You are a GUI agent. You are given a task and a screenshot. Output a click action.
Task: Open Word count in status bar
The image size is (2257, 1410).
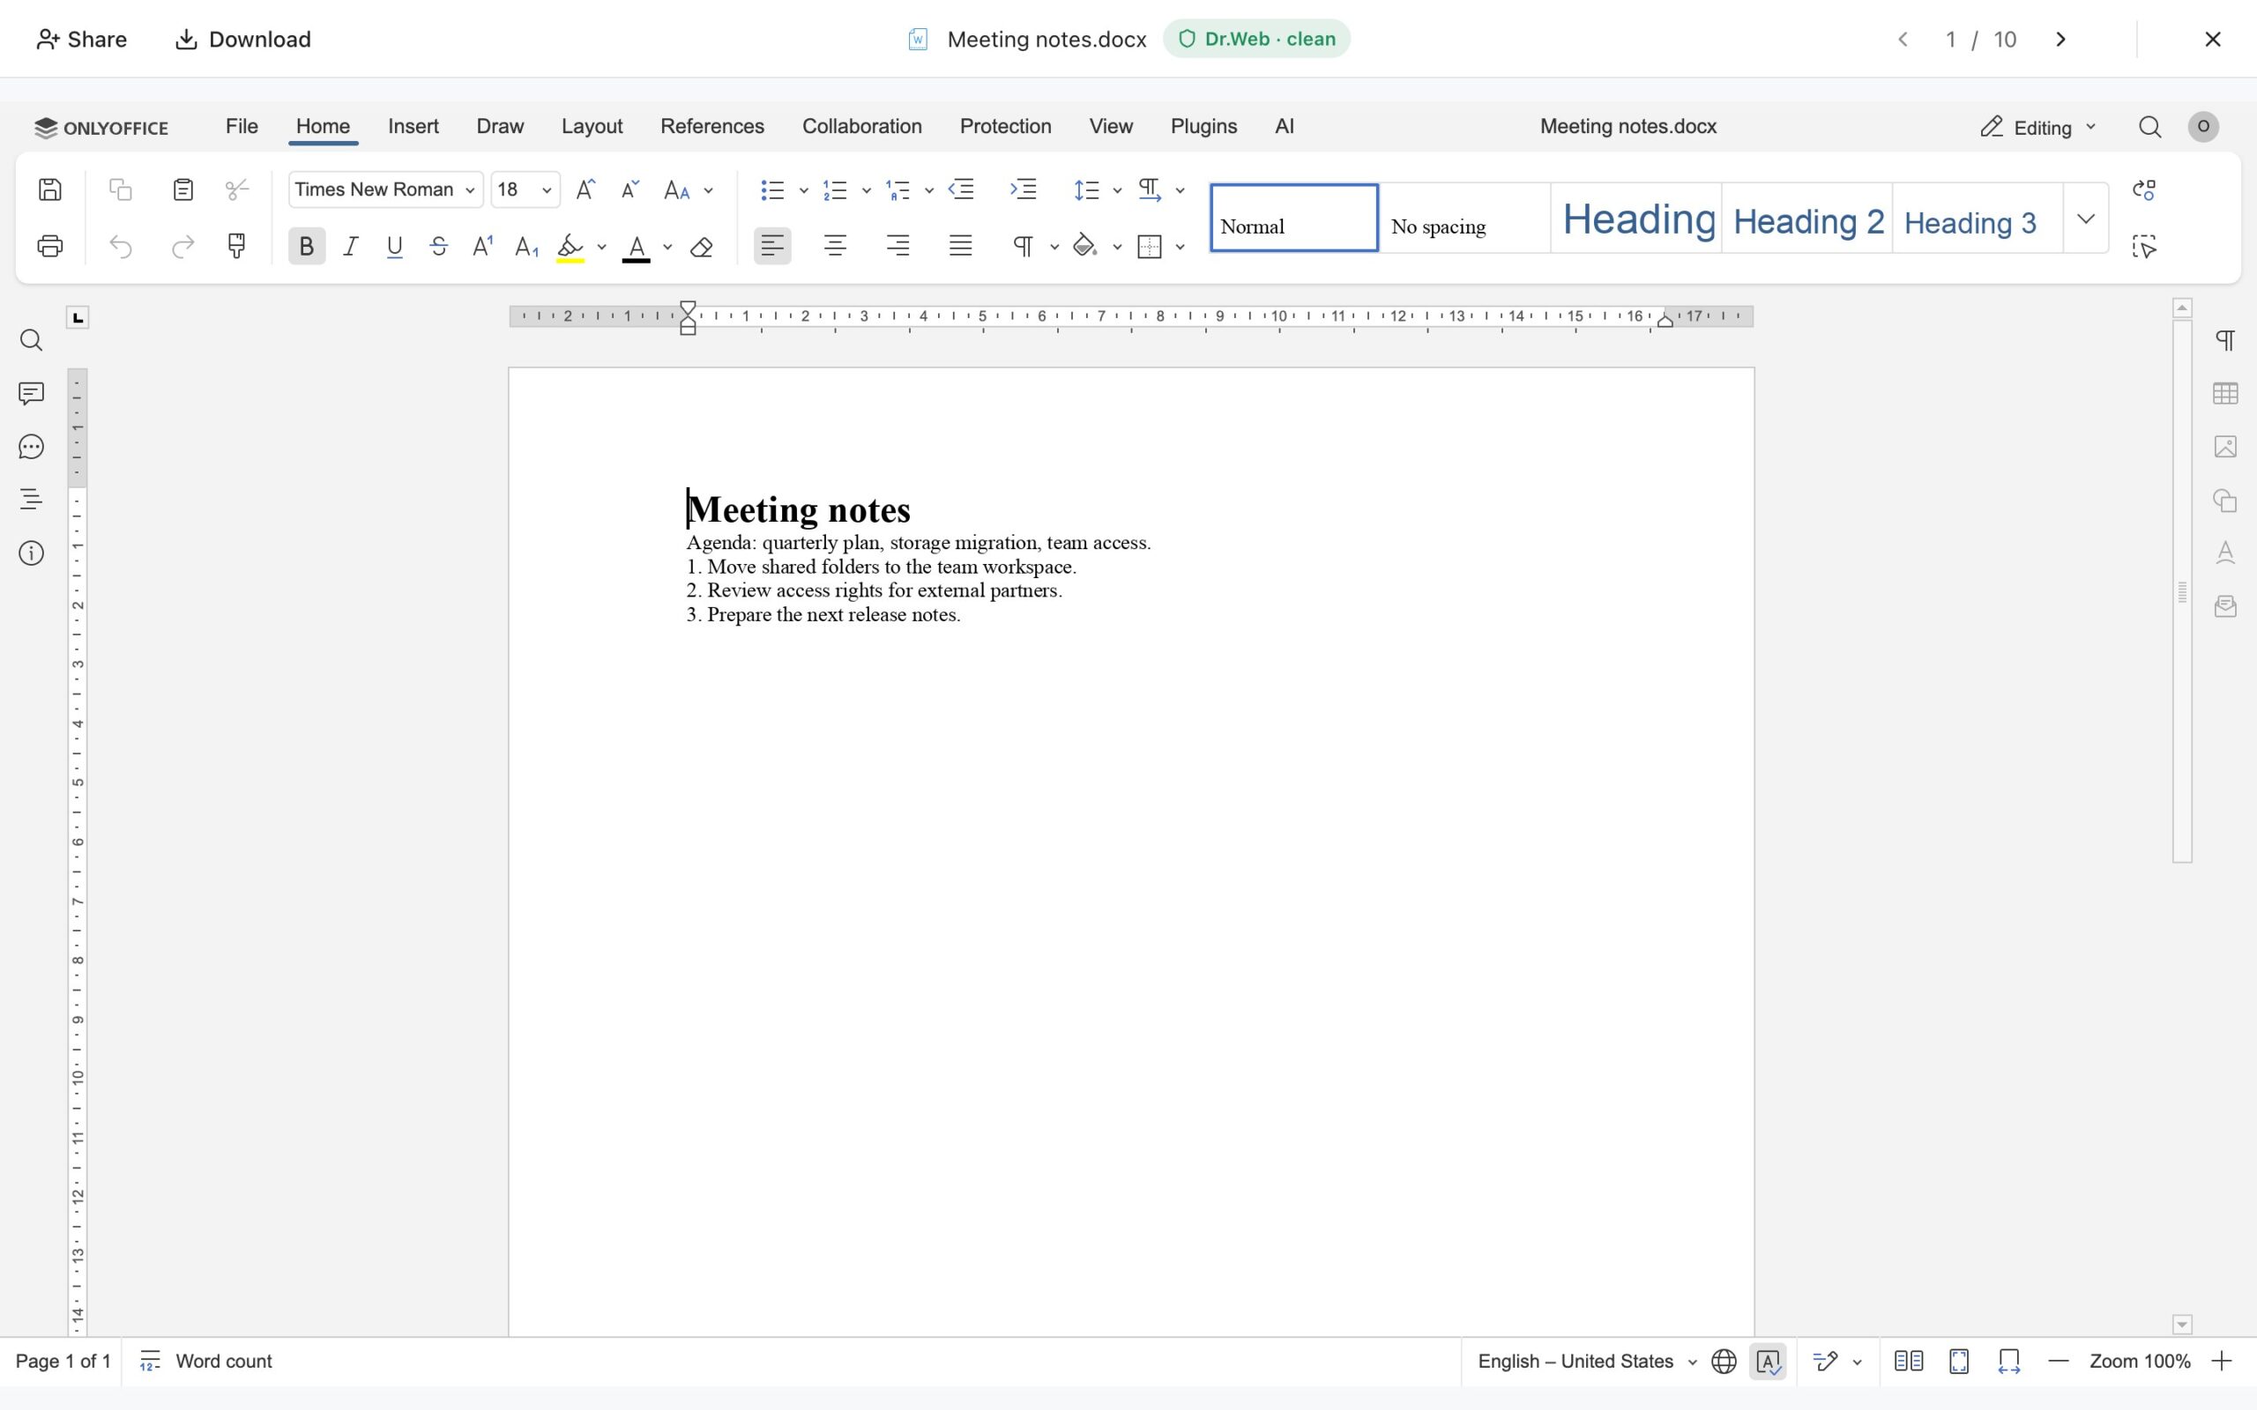tap(206, 1362)
